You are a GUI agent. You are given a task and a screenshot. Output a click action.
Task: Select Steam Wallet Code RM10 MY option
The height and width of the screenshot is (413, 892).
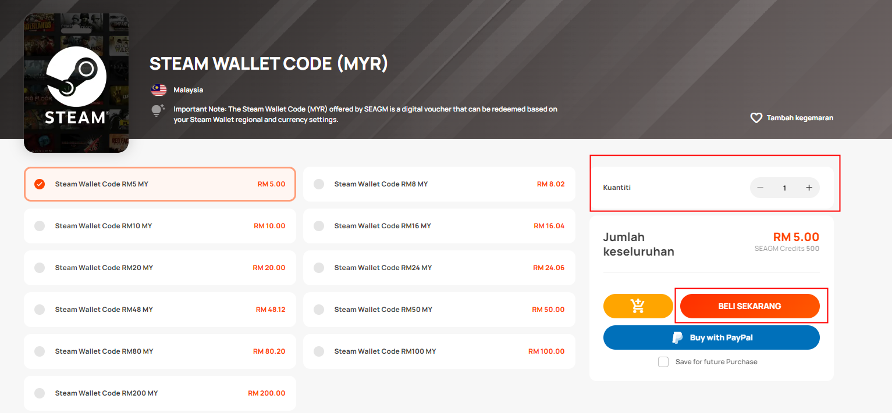click(160, 226)
